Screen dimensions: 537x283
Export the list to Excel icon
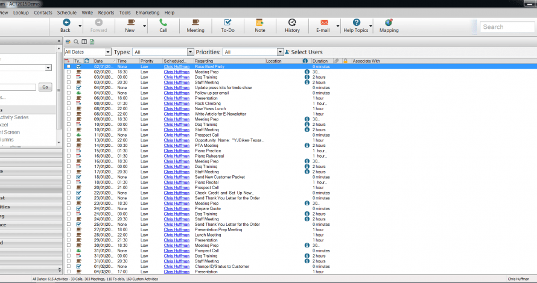tap(92, 42)
